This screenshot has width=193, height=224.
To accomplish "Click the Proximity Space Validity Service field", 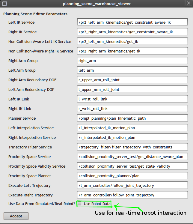I will 132,166.
